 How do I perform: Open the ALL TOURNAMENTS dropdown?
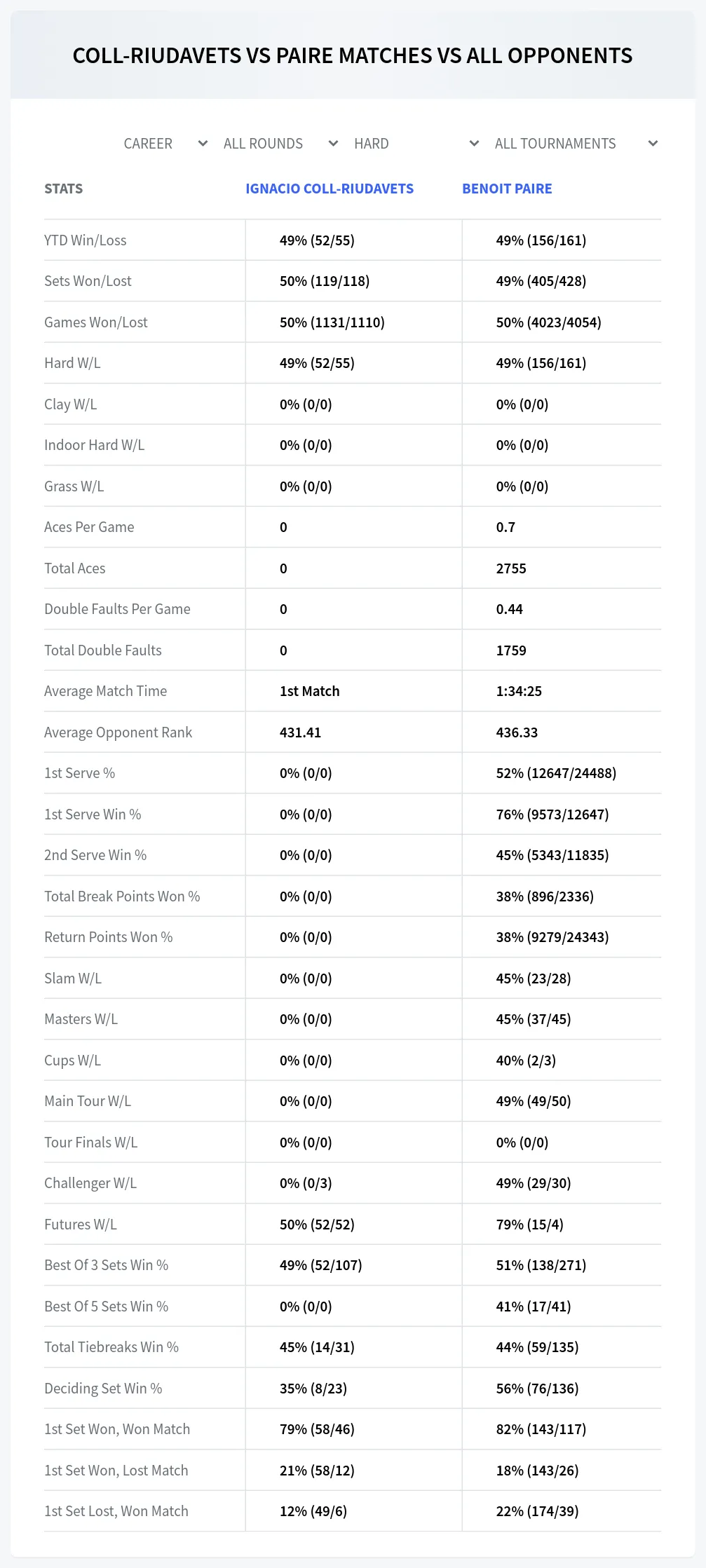click(576, 144)
